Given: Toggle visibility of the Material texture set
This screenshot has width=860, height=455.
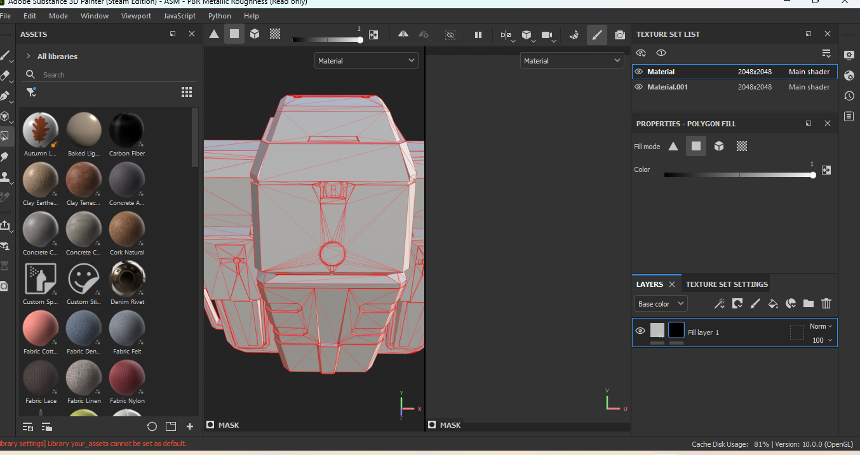Looking at the screenshot, I should click(x=639, y=72).
